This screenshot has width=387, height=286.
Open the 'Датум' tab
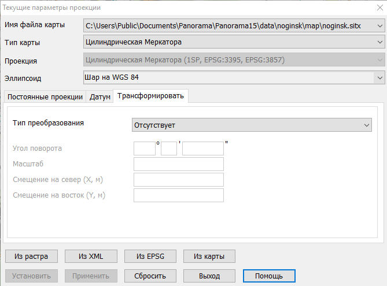(99, 96)
